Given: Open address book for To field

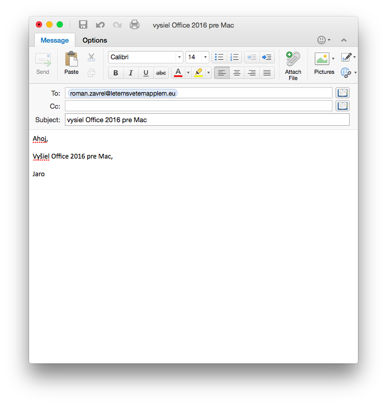Looking at the screenshot, I should pos(343,93).
